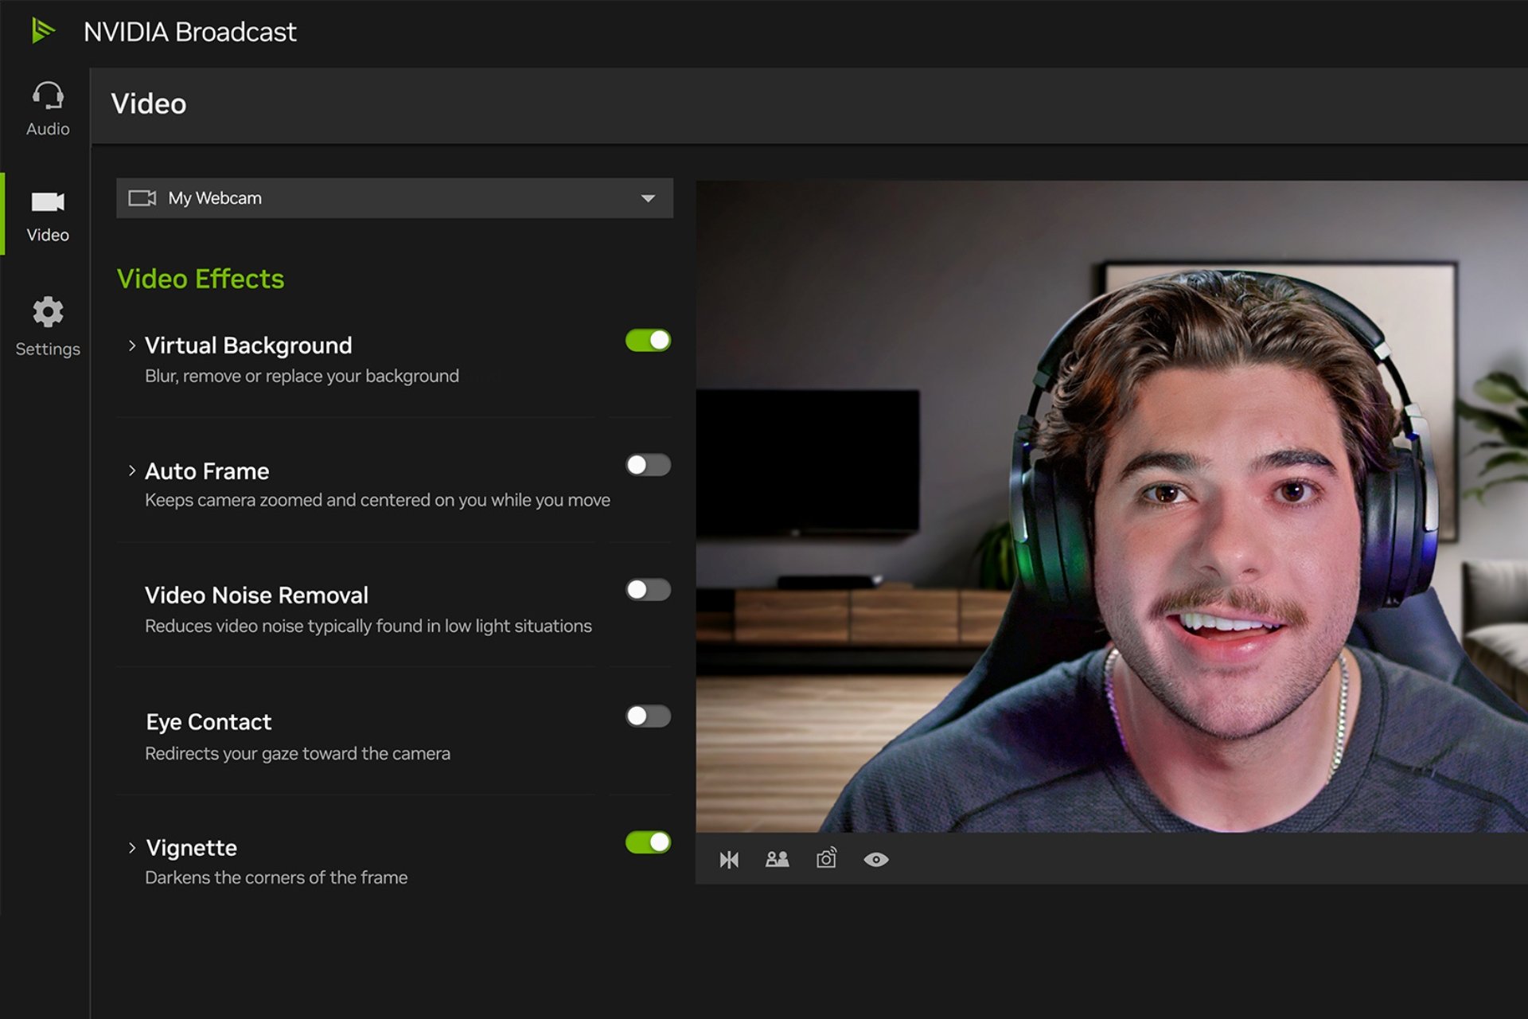
Task: Expand the Vignette settings chevron
Action: point(132,848)
